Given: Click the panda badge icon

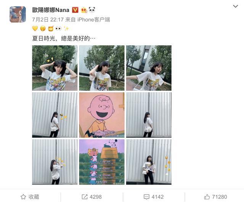Looking at the screenshot, I should (92, 10).
